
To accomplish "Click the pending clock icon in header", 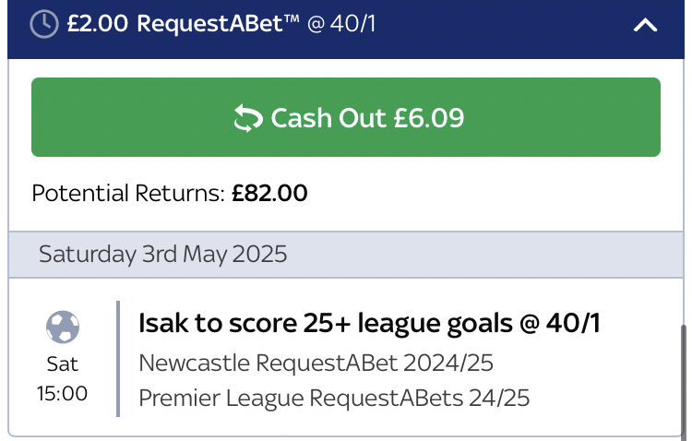I will (44, 25).
